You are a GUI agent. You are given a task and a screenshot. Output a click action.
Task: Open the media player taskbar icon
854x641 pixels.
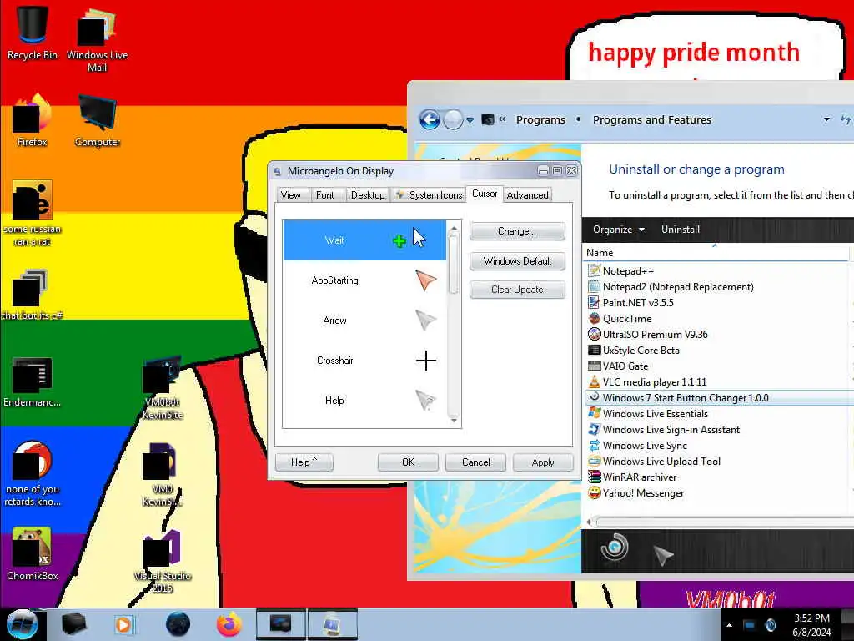tap(123, 624)
